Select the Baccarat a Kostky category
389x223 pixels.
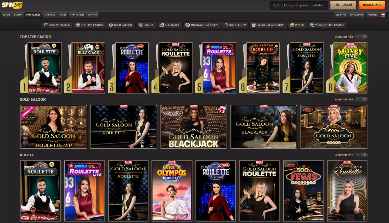[268, 25]
